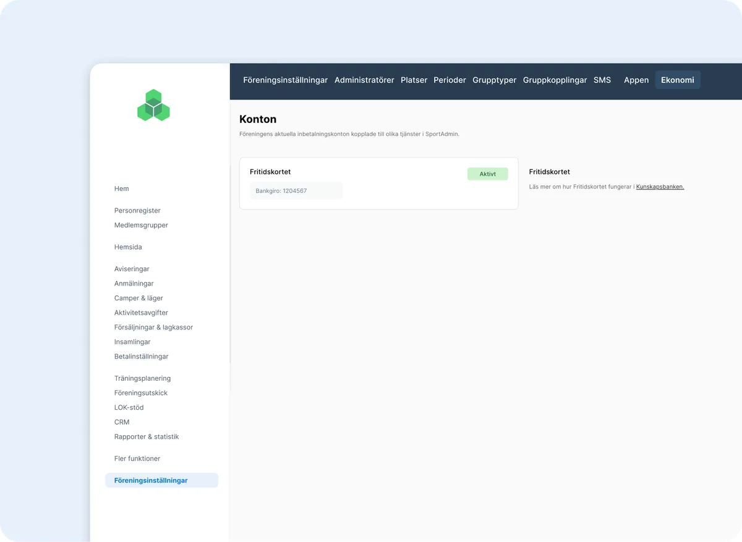Open the Appen tab
The height and width of the screenshot is (542, 742).
[x=636, y=80]
